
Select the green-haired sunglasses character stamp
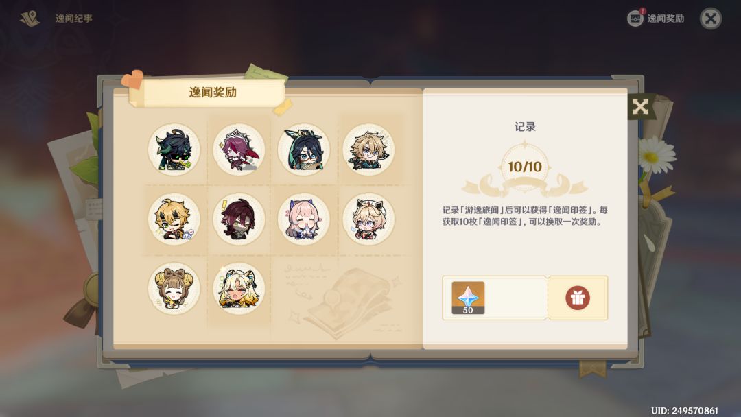pos(174,150)
